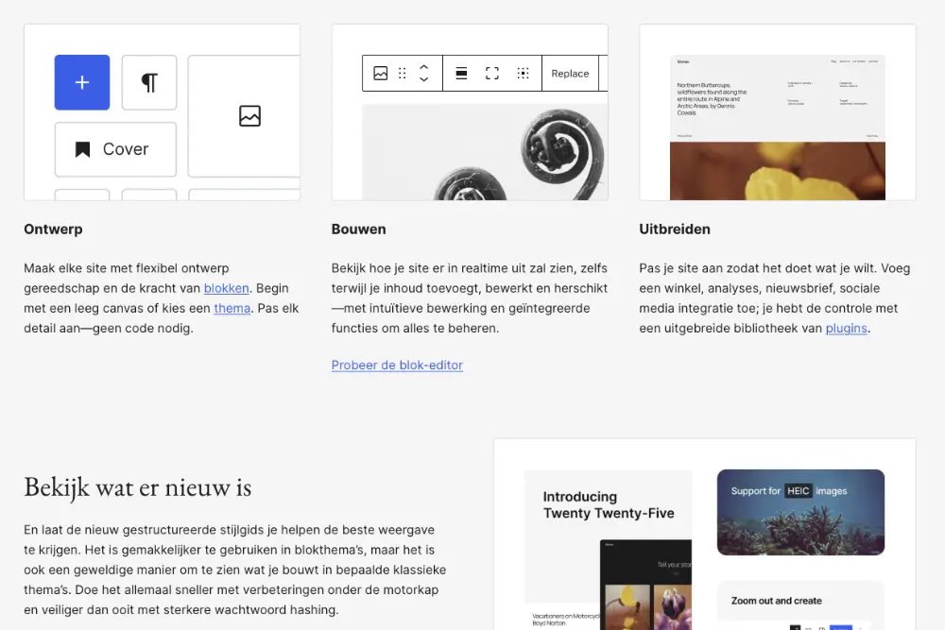Click the Cover block button

click(115, 149)
